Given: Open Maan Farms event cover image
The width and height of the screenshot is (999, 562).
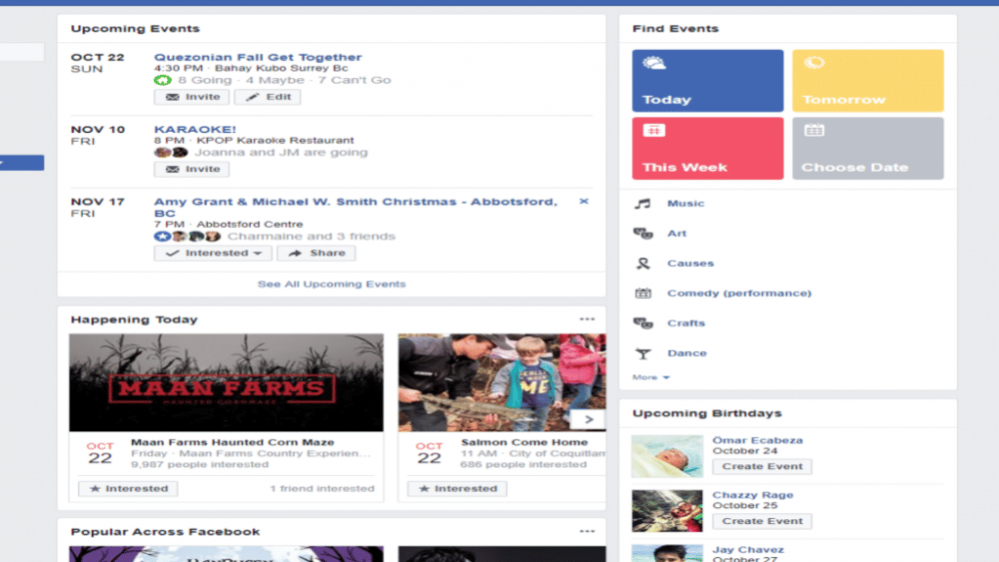Looking at the screenshot, I should 226,382.
